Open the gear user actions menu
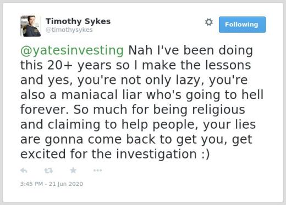This screenshot has width=286, height=205. 209,22
